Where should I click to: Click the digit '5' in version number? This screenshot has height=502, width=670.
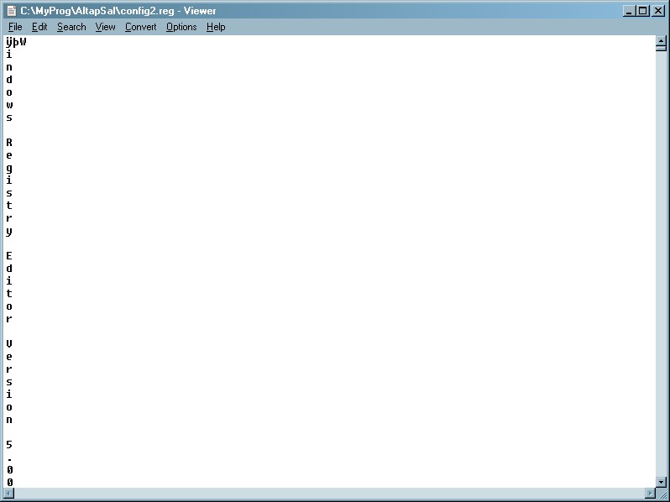[9, 445]
